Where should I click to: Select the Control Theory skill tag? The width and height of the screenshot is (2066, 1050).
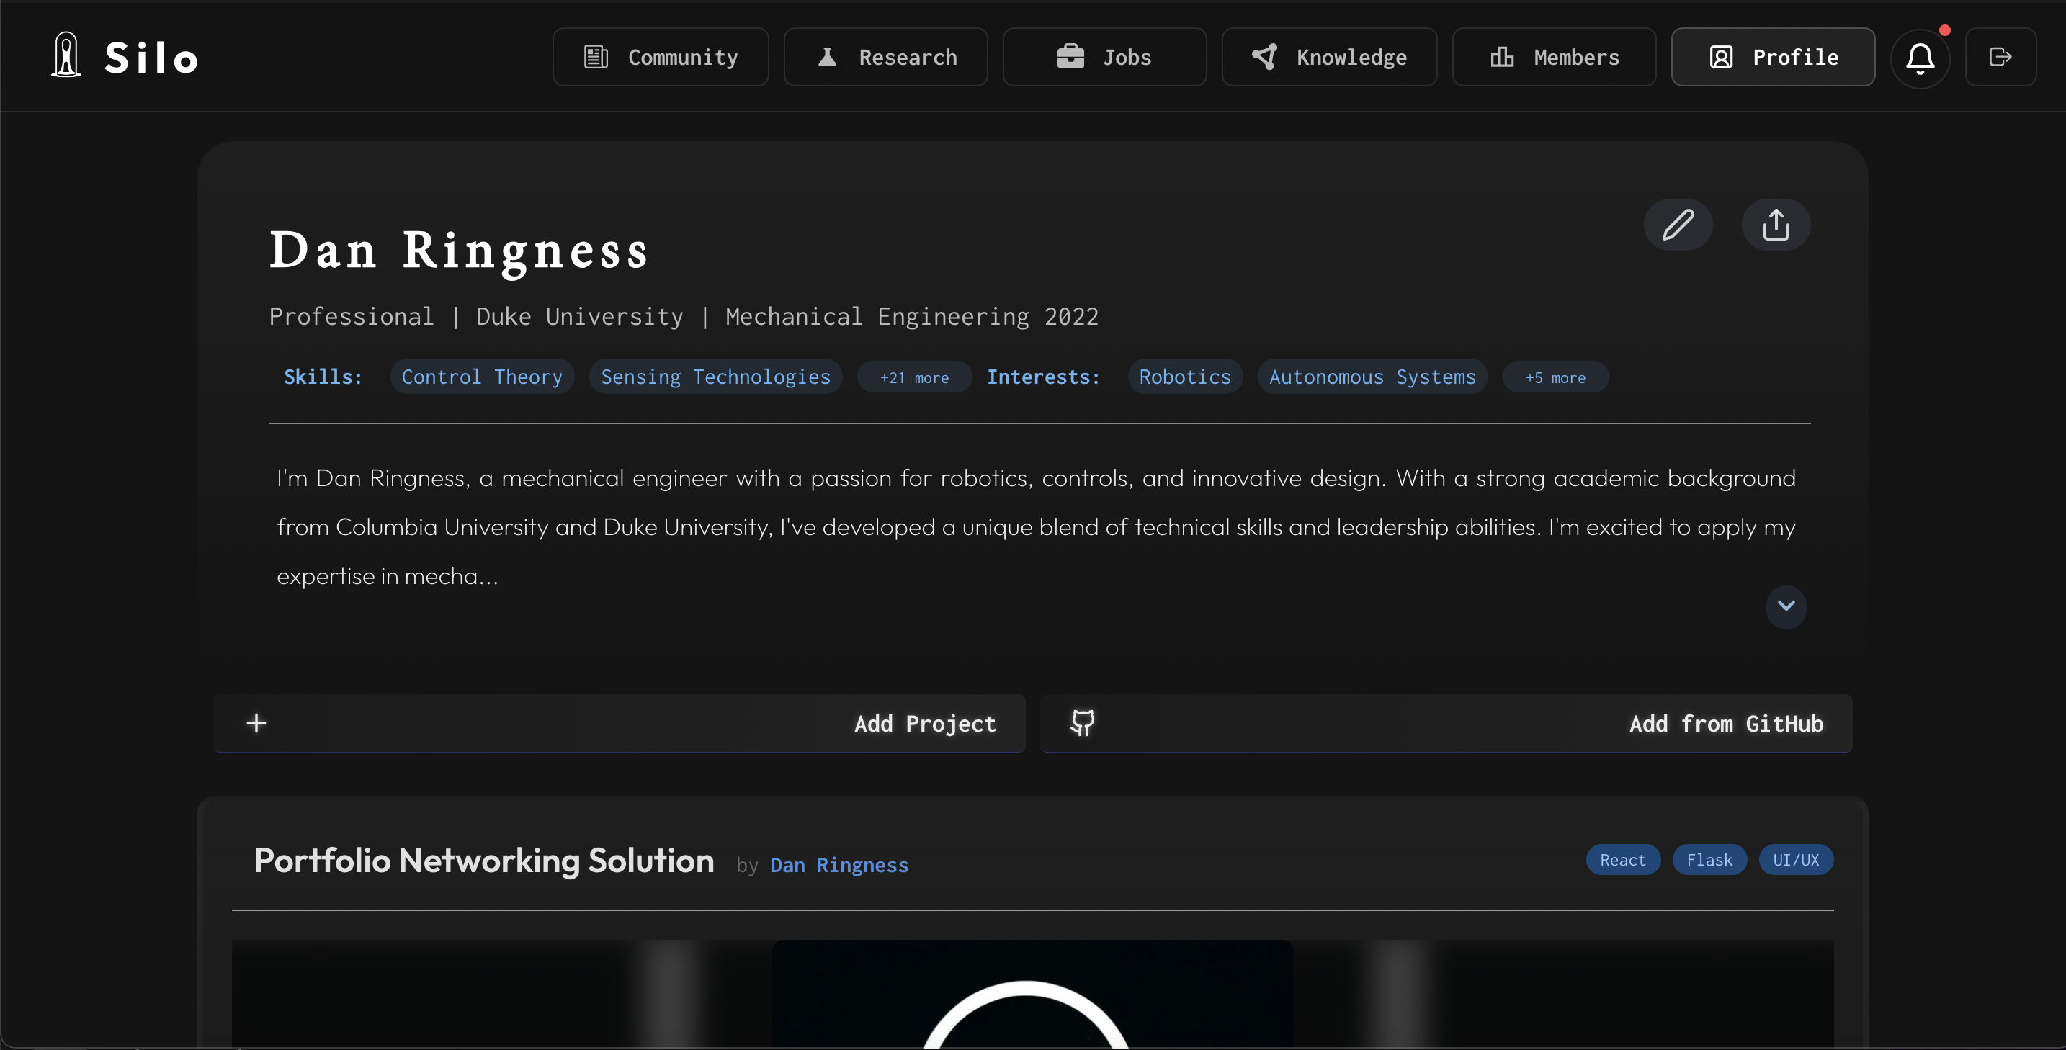pyautogui.click(x=481, y=377)
